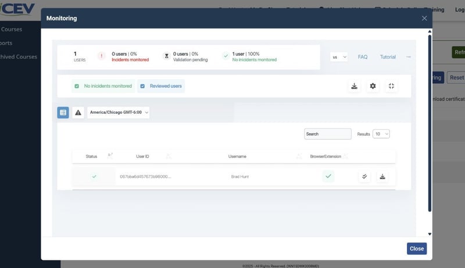Switch to the incidents warning triangle view
Viewport: 465px width, 268px height.
(78, 112)
